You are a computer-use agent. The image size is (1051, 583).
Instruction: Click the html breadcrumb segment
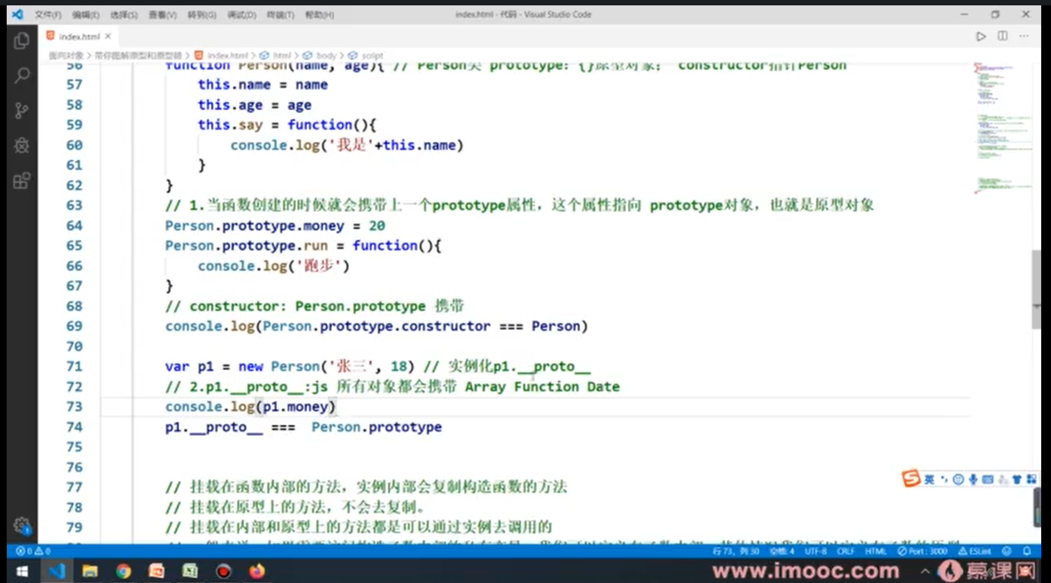(281, 55)
